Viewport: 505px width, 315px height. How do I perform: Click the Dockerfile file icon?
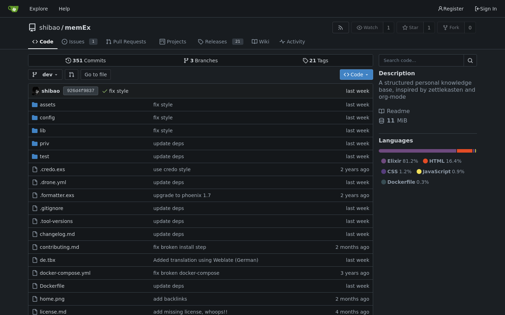click(35, 286)
